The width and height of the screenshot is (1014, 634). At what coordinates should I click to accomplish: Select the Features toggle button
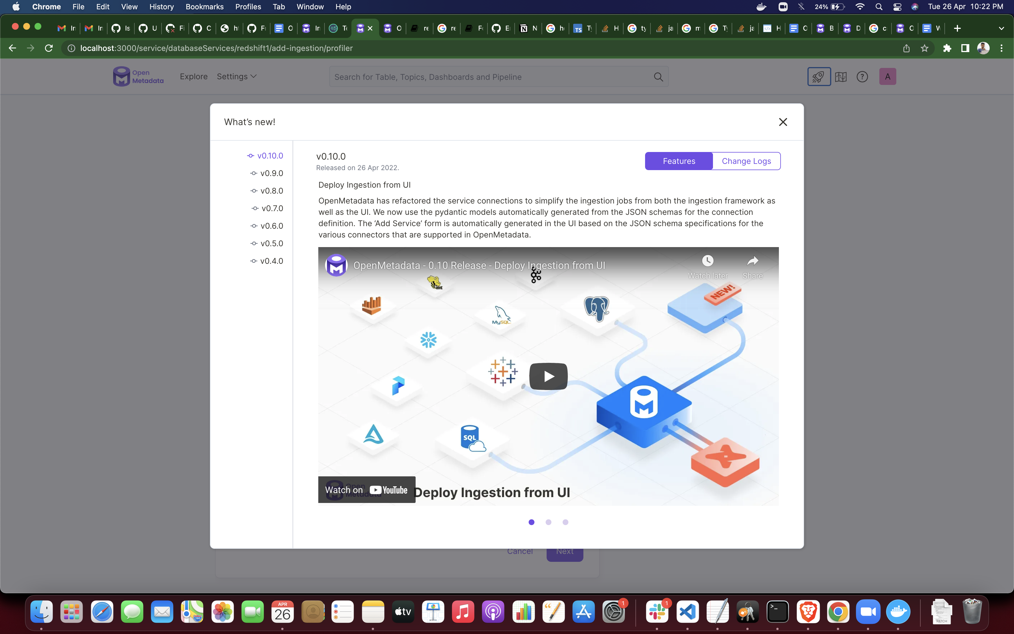point(679,161)
